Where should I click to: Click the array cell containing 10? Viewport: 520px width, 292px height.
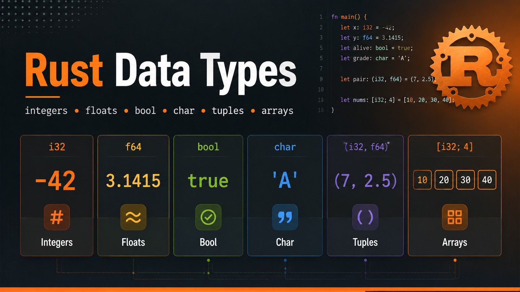[x=422, y=180]
